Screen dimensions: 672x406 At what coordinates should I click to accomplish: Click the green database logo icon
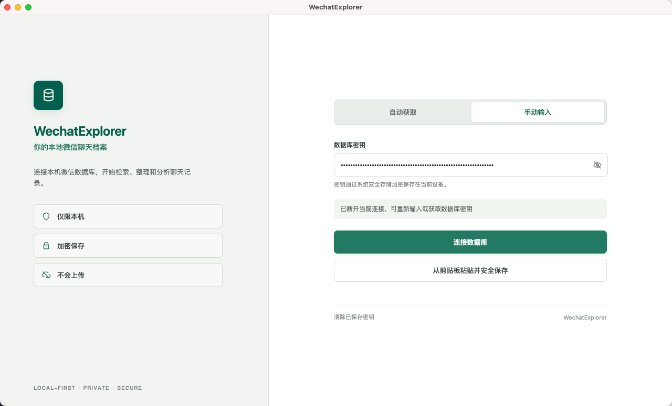[x=48, y=95]
